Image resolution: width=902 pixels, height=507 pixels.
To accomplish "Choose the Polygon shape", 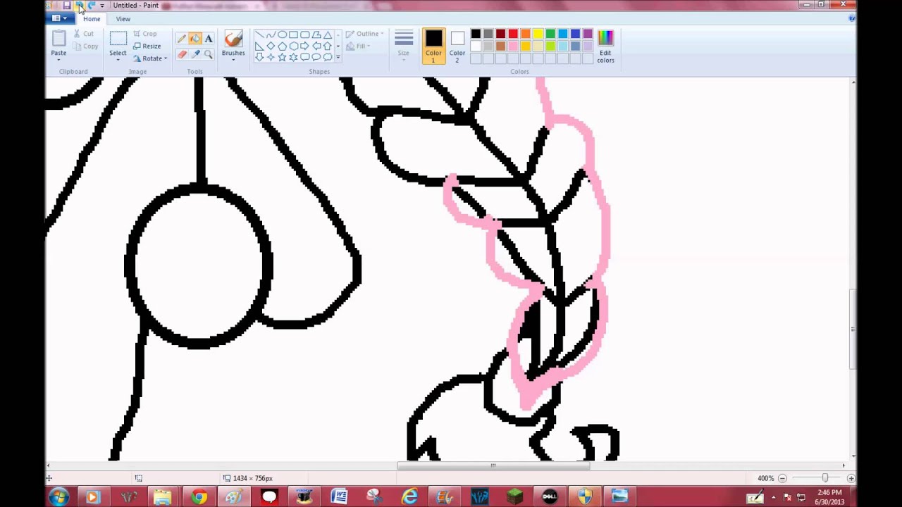I will (316, 35).
